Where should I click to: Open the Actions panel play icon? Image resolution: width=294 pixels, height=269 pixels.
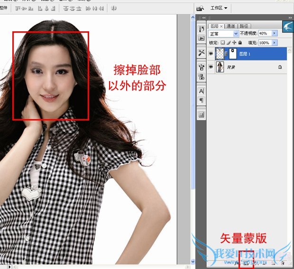[201, 38]
